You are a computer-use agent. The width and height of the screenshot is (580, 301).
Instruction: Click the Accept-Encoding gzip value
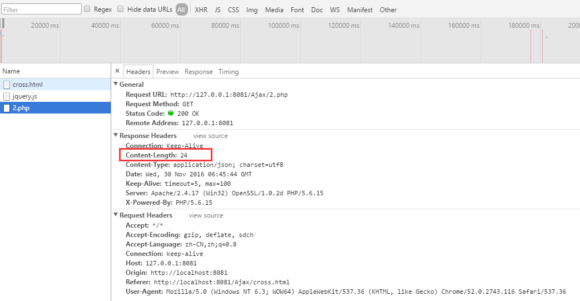click(x=219, y=235)
